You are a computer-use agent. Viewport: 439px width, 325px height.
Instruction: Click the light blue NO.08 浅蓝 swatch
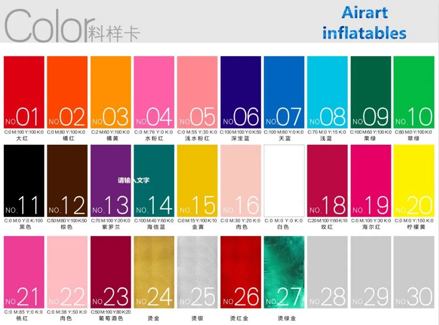click(x=327, y=92)
